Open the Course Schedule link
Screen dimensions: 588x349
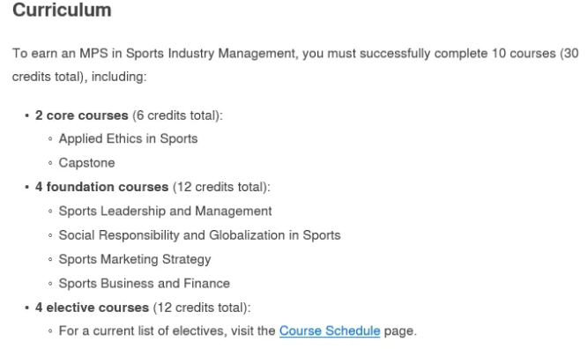click(x=330, y=330)
